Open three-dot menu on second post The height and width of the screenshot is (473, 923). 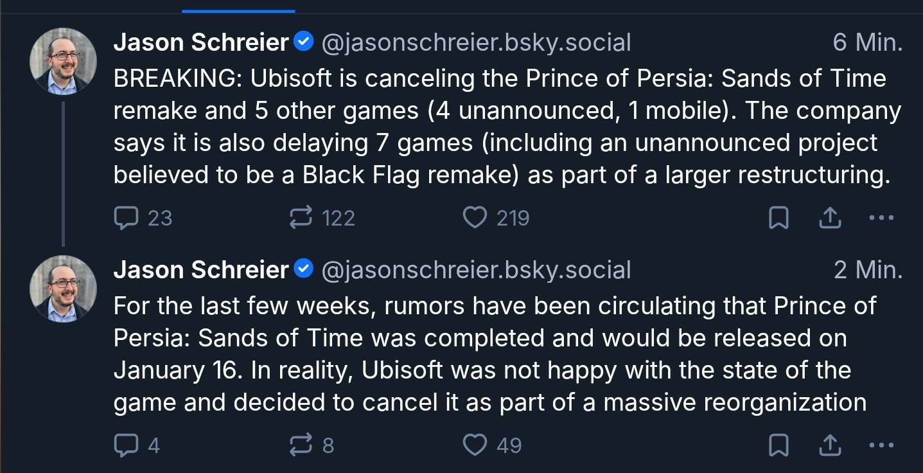pyautogui.click(x=881, y=445)
